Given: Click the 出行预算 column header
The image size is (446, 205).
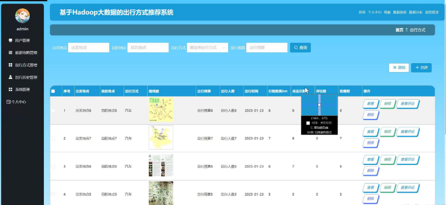Looking at the screenshot, I should coord(204,91).
